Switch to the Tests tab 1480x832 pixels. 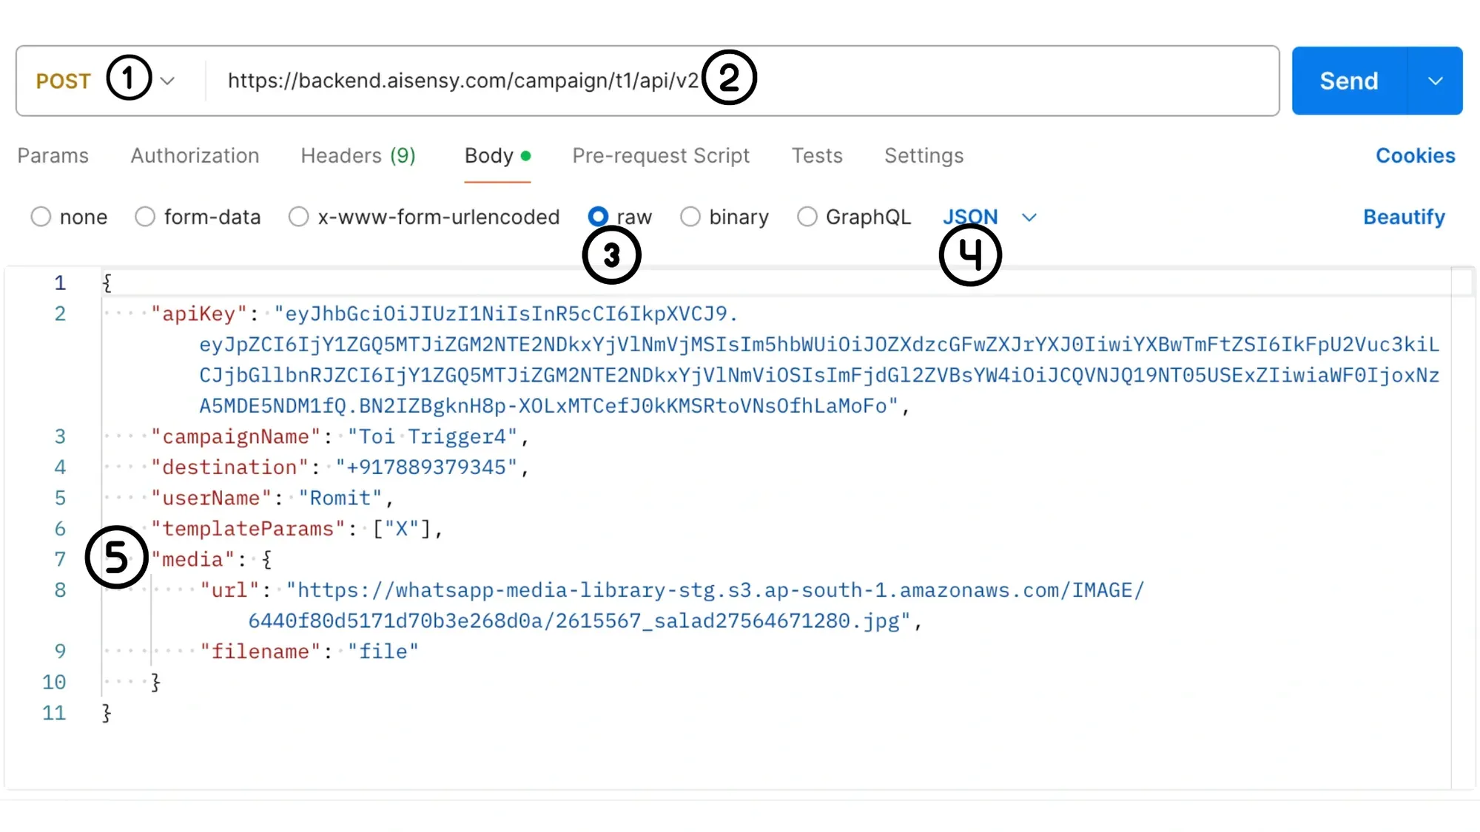tap(818, 155)
